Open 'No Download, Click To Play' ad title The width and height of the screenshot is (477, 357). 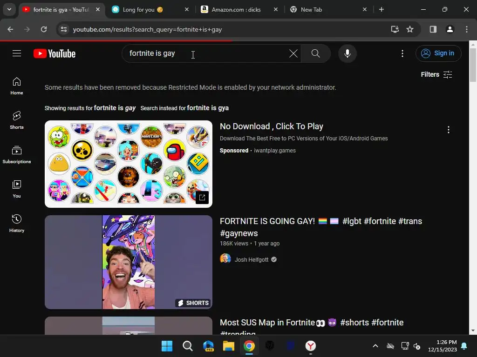(272, 126)
